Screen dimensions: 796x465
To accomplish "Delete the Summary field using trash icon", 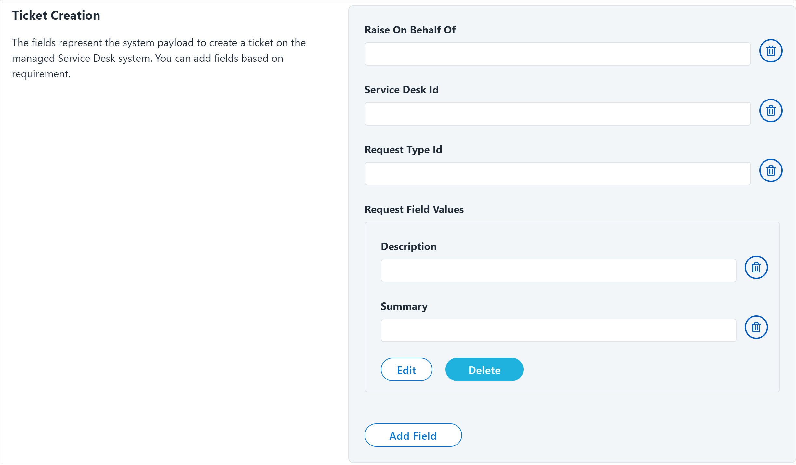I will coord(756,327).
